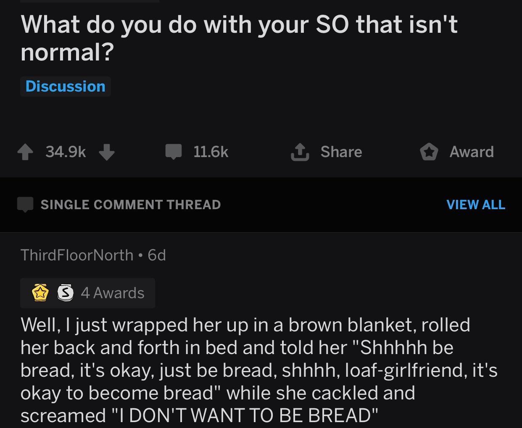Image resolution: width=522 pixels, height=428 pixels.
Task: Click the 34.9k vote count display
Action: tap(66, 152)
